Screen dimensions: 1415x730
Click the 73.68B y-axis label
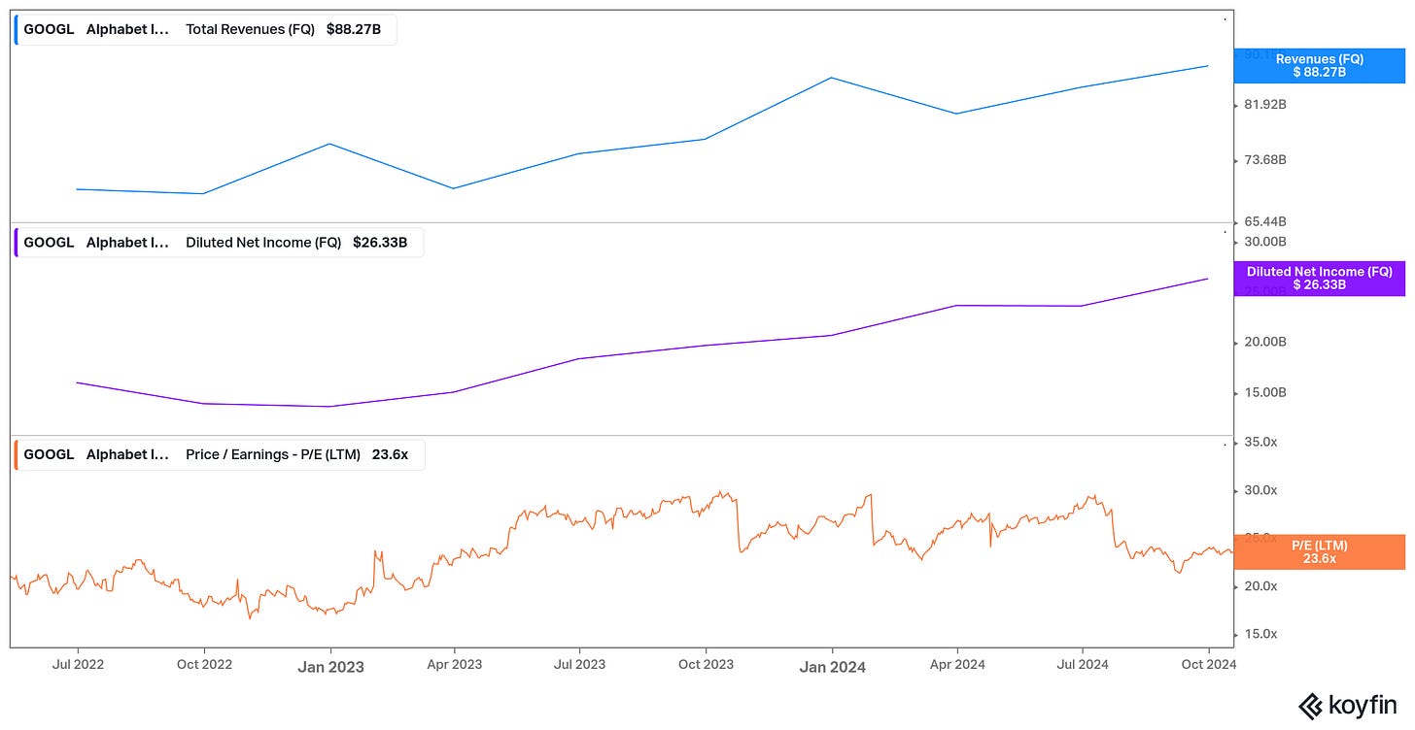[1265, 159]
